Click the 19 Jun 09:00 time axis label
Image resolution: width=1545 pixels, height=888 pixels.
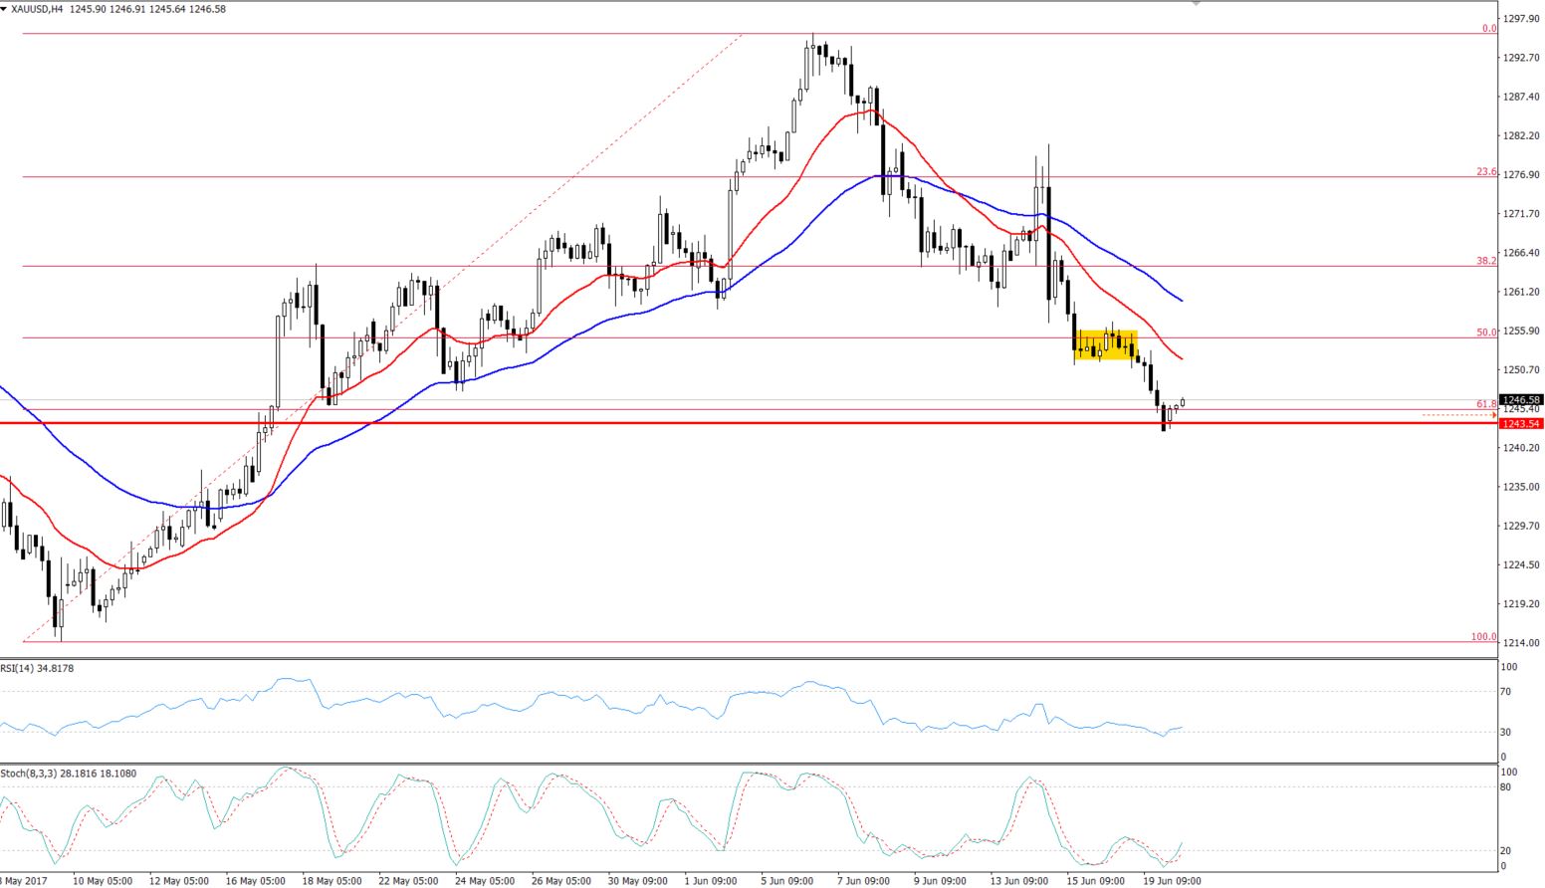tap(1173, 881)
